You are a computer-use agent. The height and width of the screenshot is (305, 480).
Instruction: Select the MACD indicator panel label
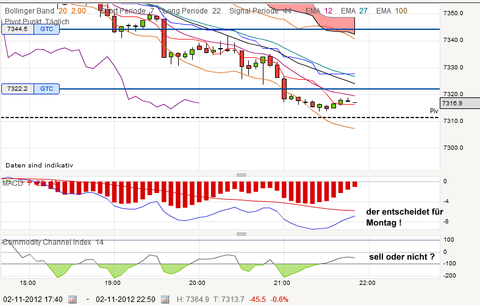click(x=13, y=183)
